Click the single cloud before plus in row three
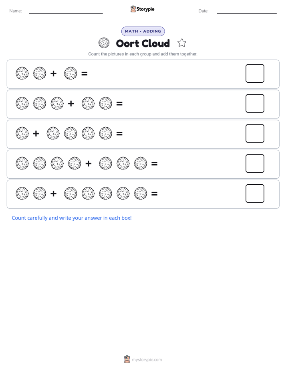This screenshot has height=371, width=286. pos(22,133)
